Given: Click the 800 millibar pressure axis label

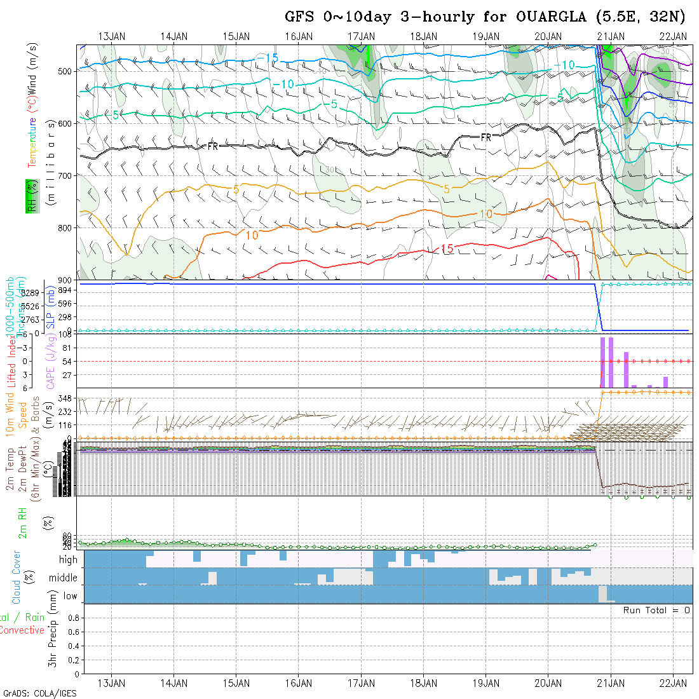Looking at the screenshot, I should 65,227.
